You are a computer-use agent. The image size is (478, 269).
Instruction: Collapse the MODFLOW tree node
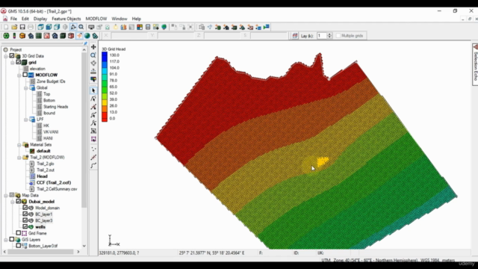point(19,75)
